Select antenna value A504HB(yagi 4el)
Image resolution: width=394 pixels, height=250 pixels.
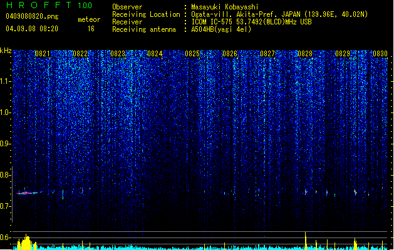tap(221, 29)
